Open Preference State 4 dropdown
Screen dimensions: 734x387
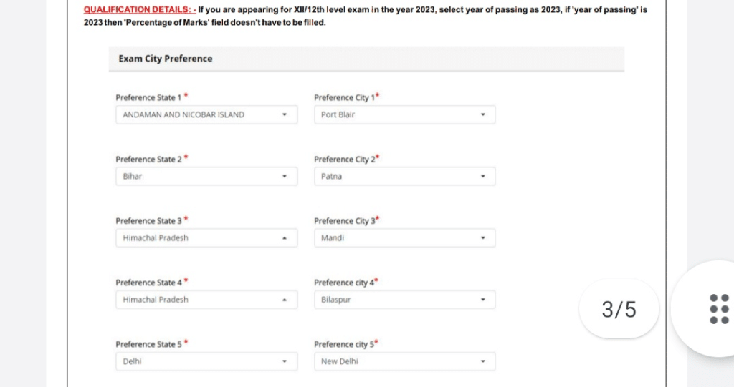click(206, 300)
